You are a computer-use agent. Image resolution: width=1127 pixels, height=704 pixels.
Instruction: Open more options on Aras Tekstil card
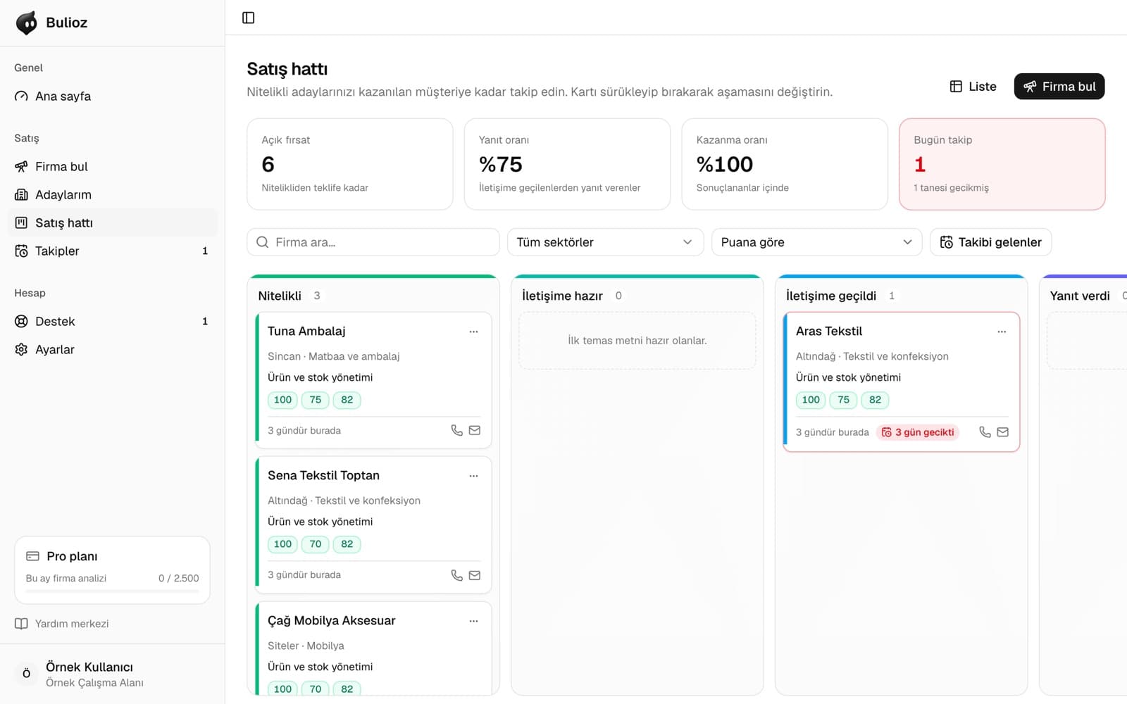click(x=1002, y=332)
